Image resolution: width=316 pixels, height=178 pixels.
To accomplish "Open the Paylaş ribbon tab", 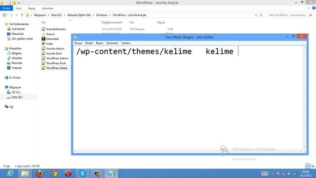I will 32,8.
